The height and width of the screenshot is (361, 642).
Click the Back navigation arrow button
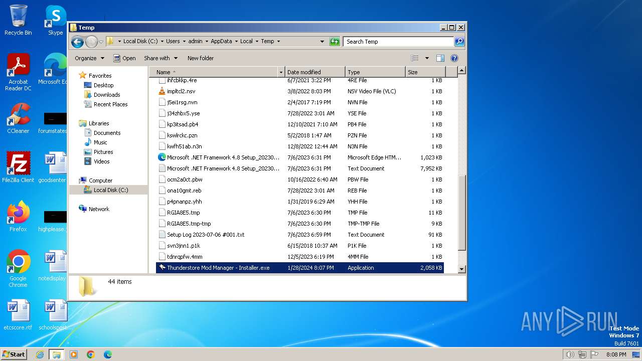77,42
